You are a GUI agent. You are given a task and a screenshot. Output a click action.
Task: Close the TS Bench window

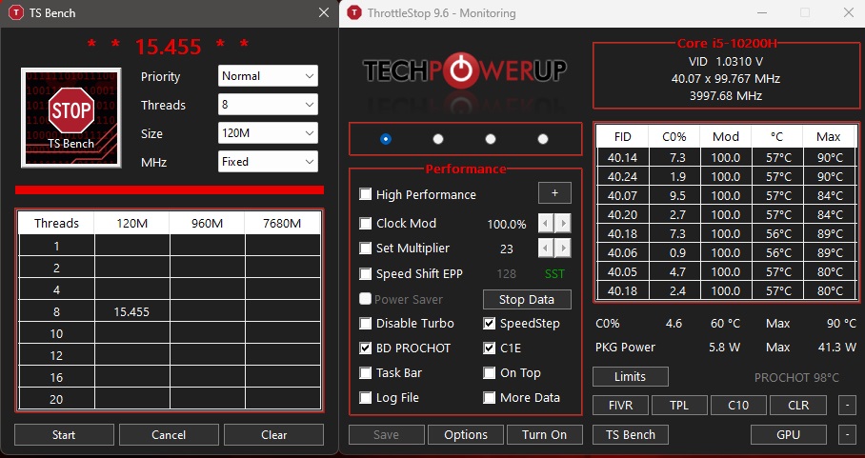coord(324,12)
